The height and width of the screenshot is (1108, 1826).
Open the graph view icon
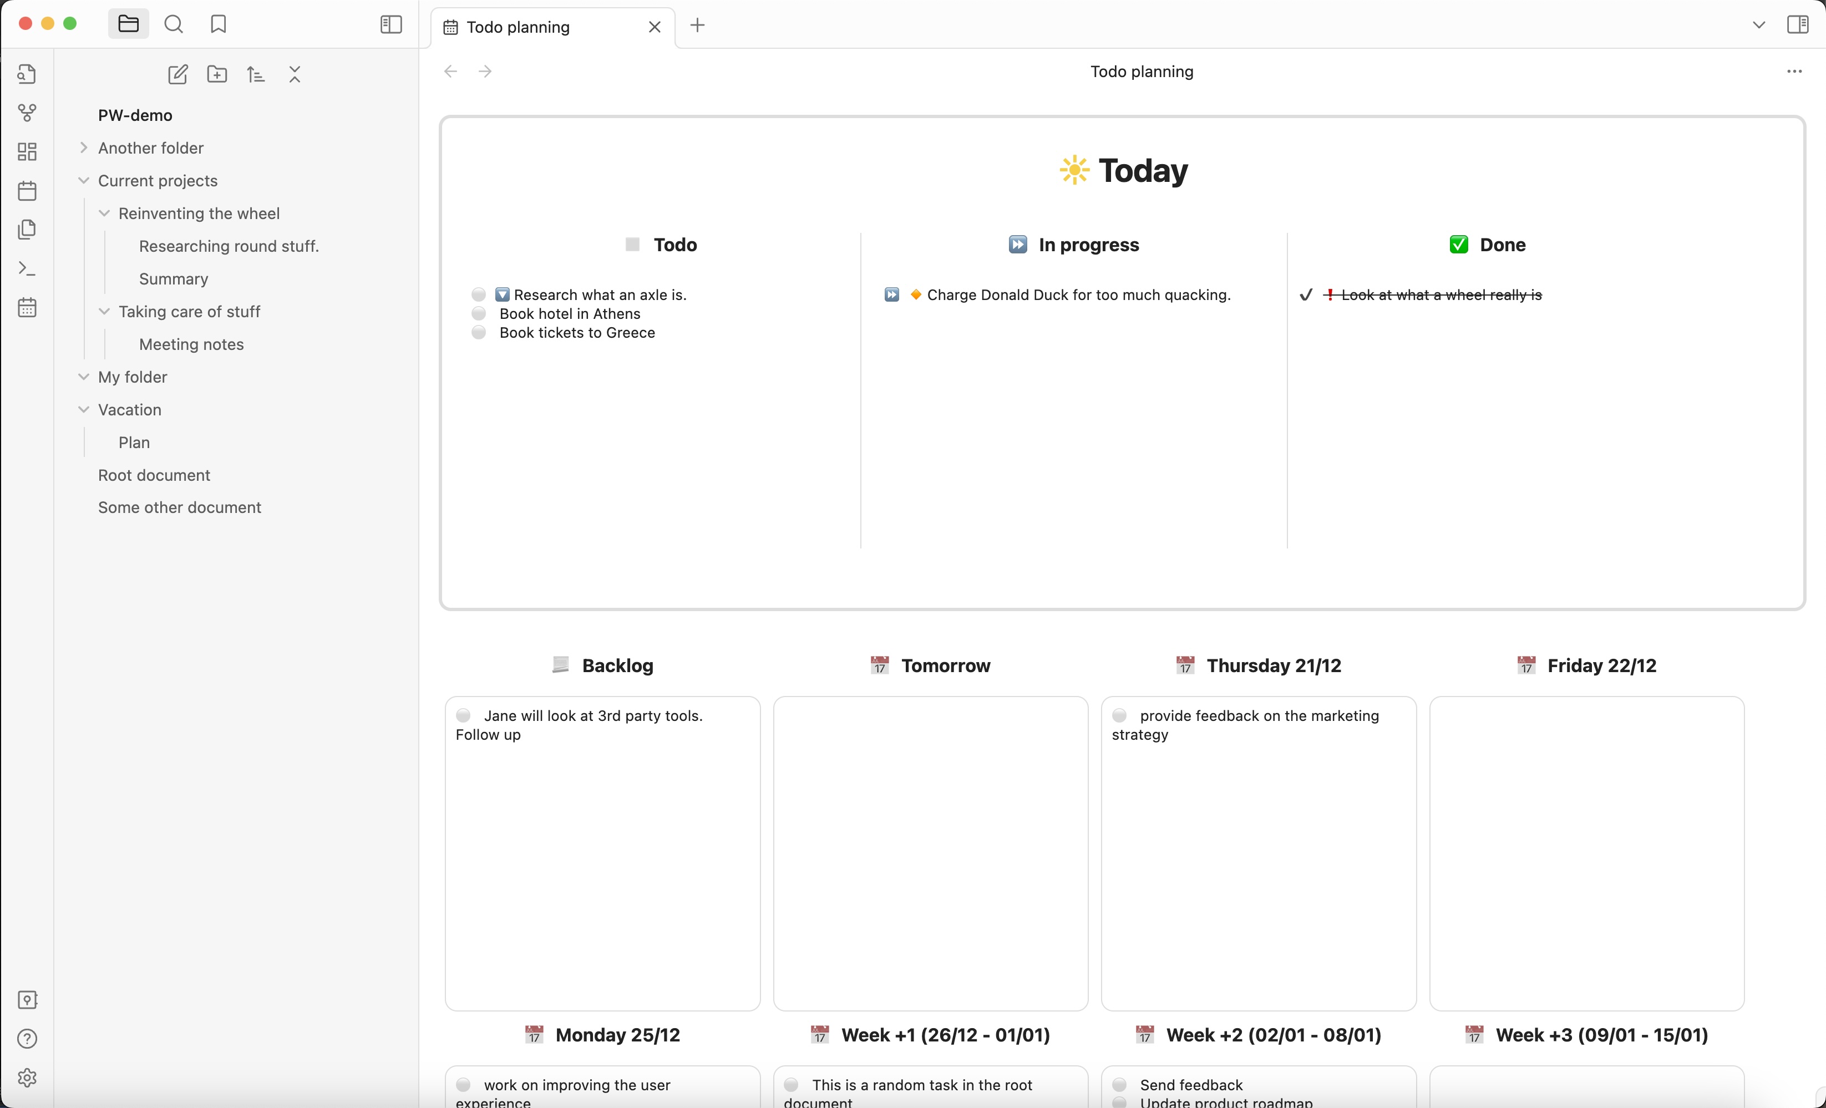point(27,113)
